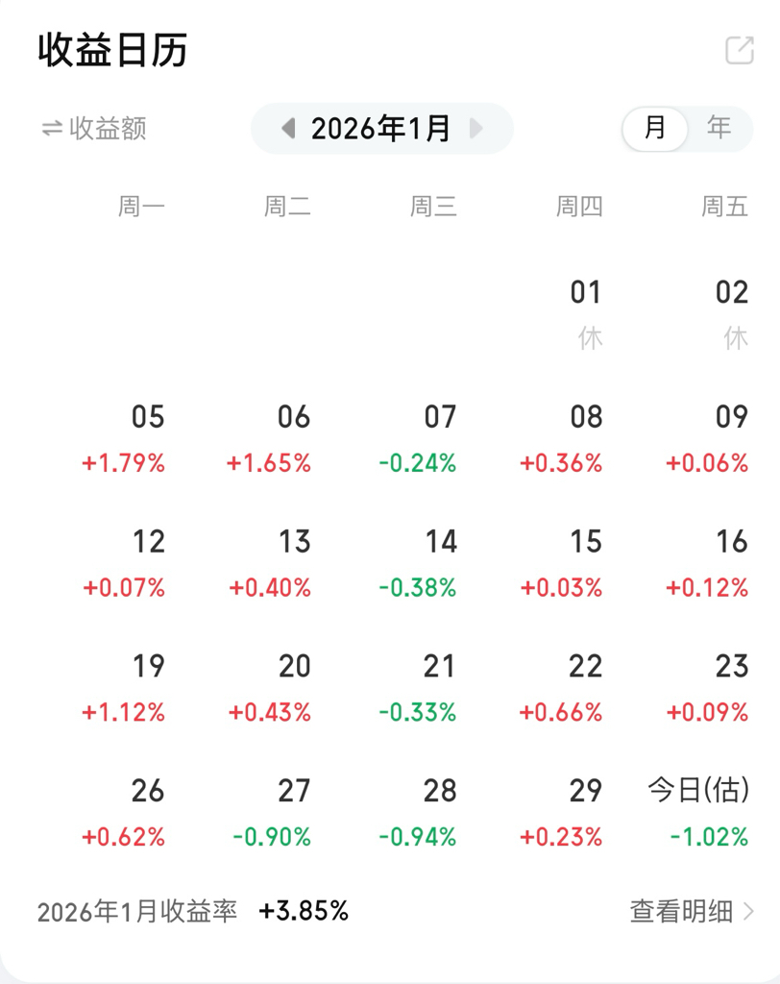Expand details via chevron next to 查看明细
Viewport: 780px width, 984px height.
(x=749, y=911)
